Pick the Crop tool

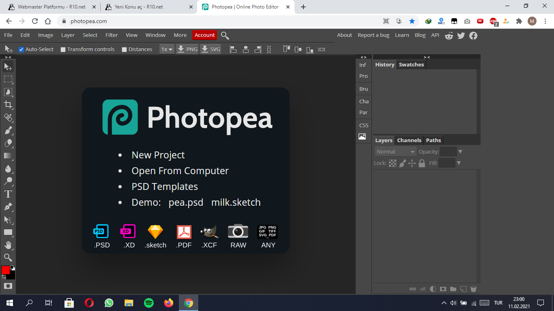[x=8, y=105]
